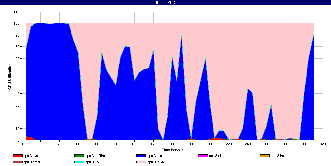Click the 50 value on the y-axis
This screenshot has width=331, height=166.
[x=18, y=82]
